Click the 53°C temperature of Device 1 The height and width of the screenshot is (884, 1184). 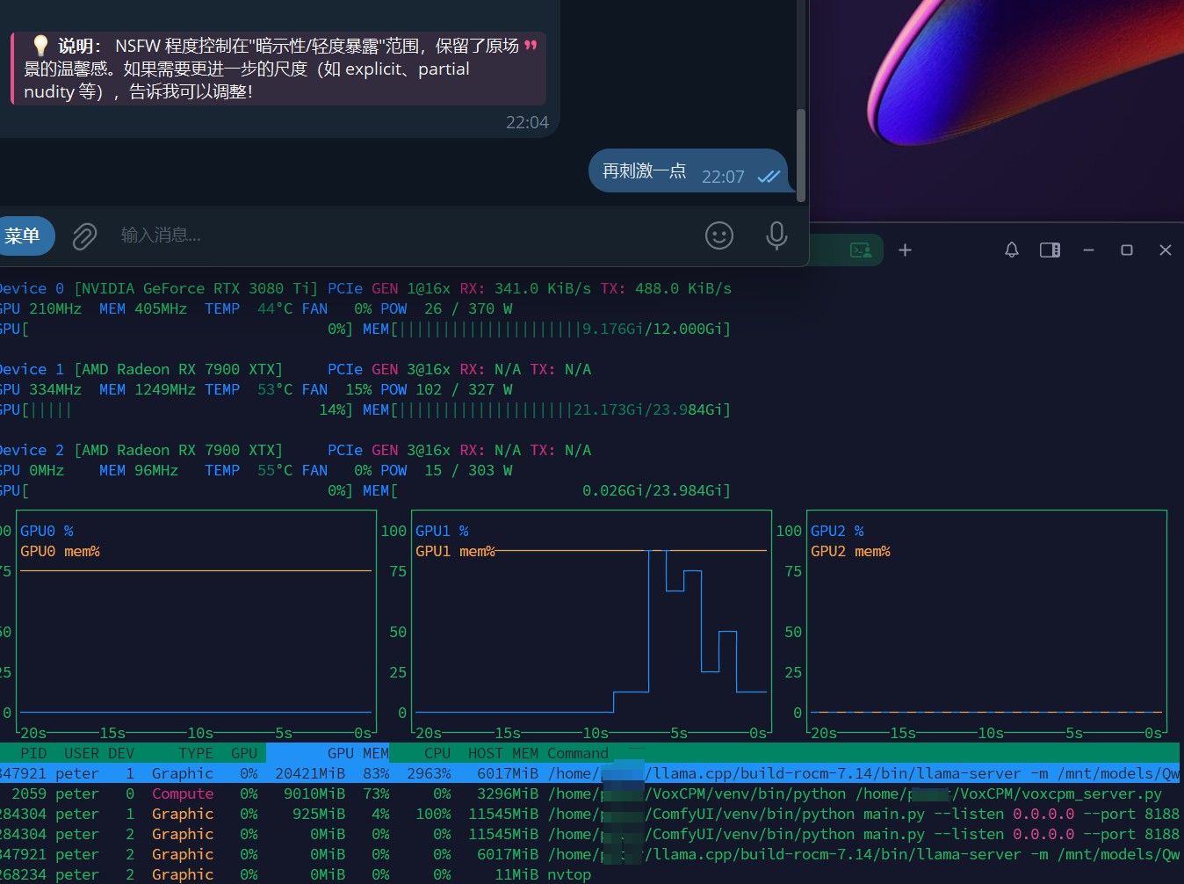(x=275, y=389)
